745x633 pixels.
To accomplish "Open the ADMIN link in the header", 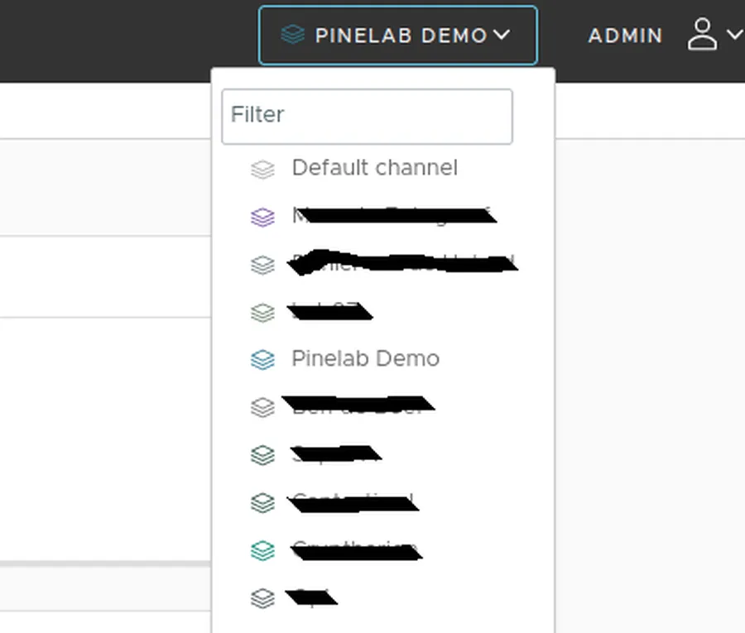I will click(625, 36).
